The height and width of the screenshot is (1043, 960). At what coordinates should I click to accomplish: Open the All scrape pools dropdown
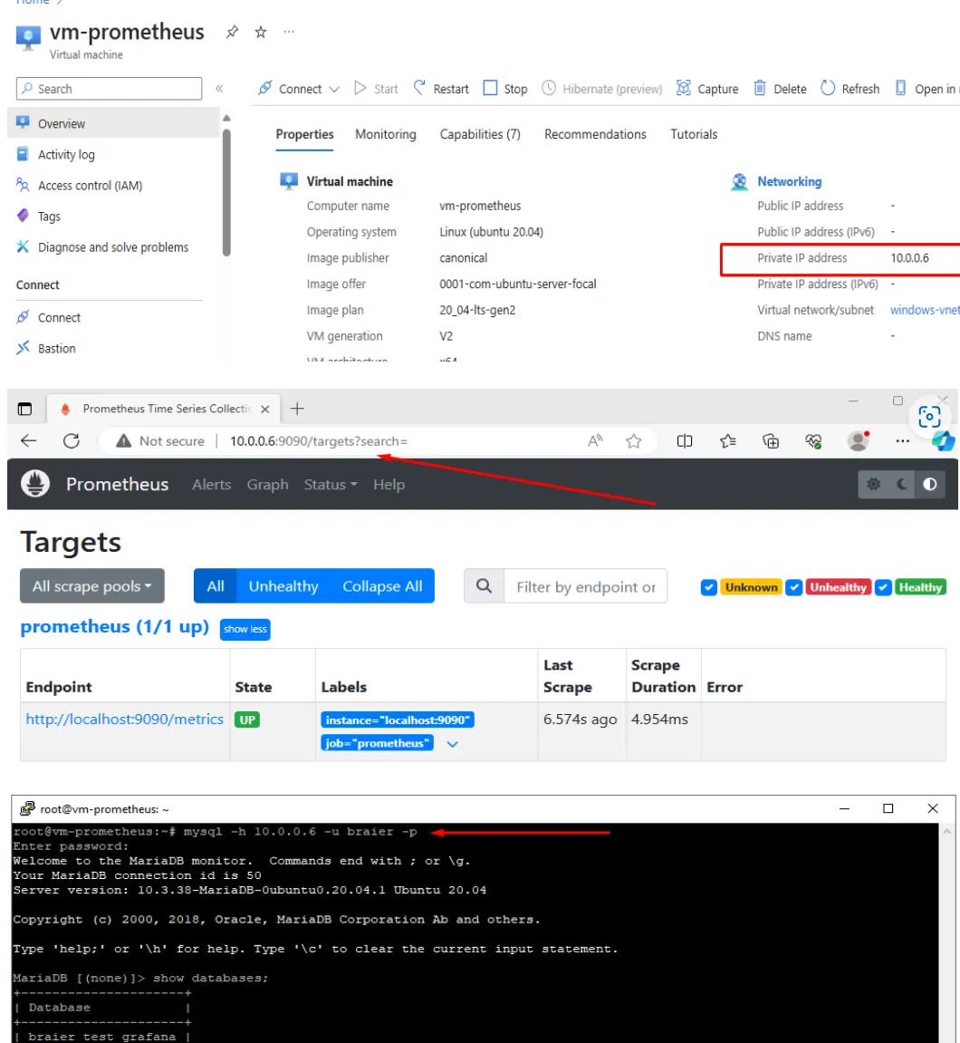pos(91,586)
